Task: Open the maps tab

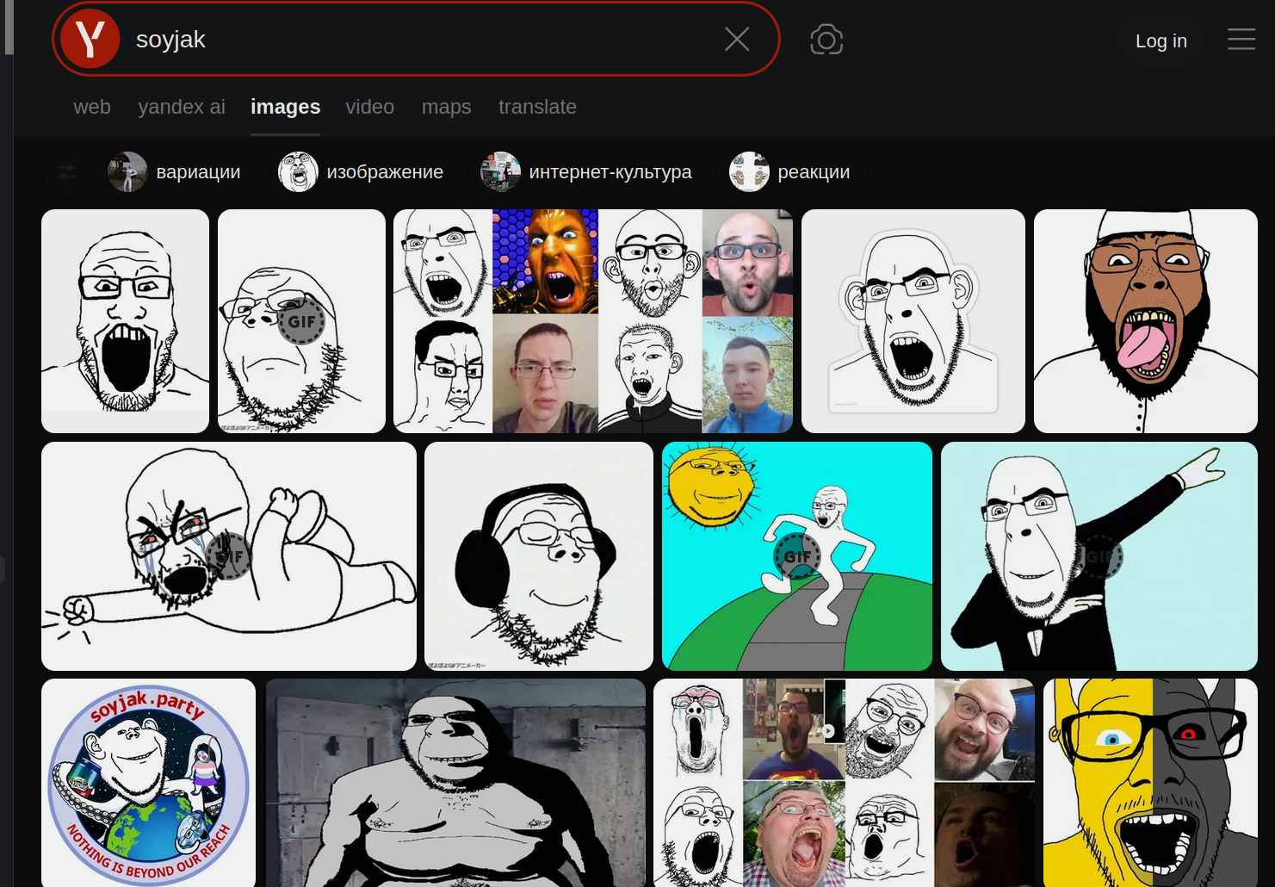Action: click(447, 107)
